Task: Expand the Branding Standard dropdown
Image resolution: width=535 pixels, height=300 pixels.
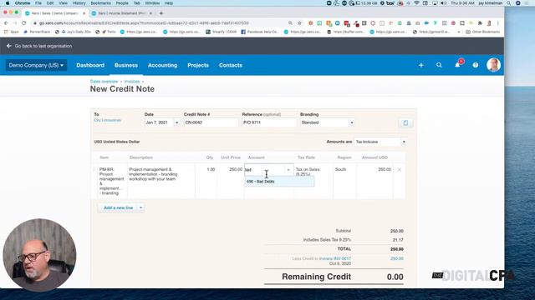Action: (351, 122)
